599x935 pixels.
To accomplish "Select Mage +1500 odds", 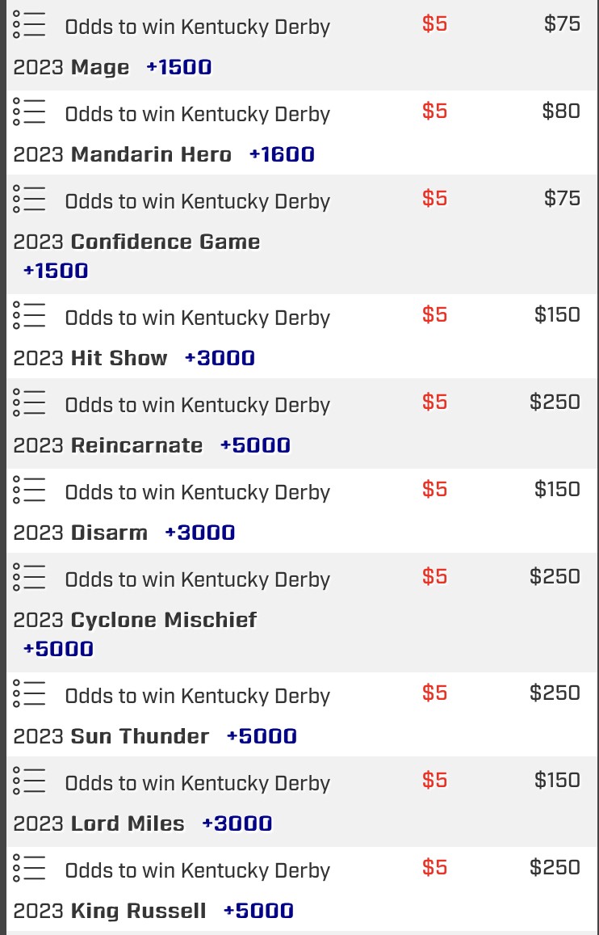I will click(x=178, y=67).
